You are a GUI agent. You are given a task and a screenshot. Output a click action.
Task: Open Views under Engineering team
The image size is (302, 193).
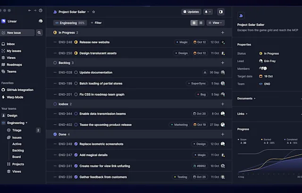[x=14, y=171]
